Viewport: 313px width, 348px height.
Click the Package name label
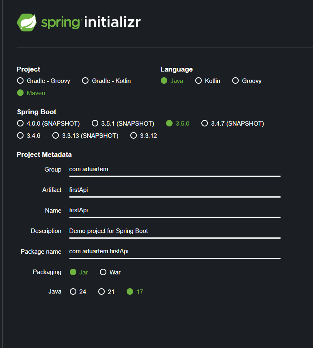[41, 252]
